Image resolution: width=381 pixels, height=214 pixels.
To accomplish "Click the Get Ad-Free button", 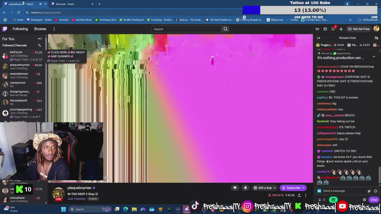I will [359, 29].
